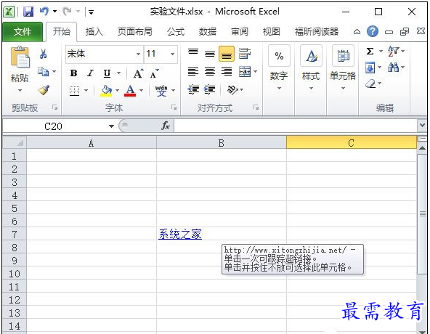Viewport: 430px width, 334px height.
Task: Toggle center text horizontally
Action: [210, 72]
